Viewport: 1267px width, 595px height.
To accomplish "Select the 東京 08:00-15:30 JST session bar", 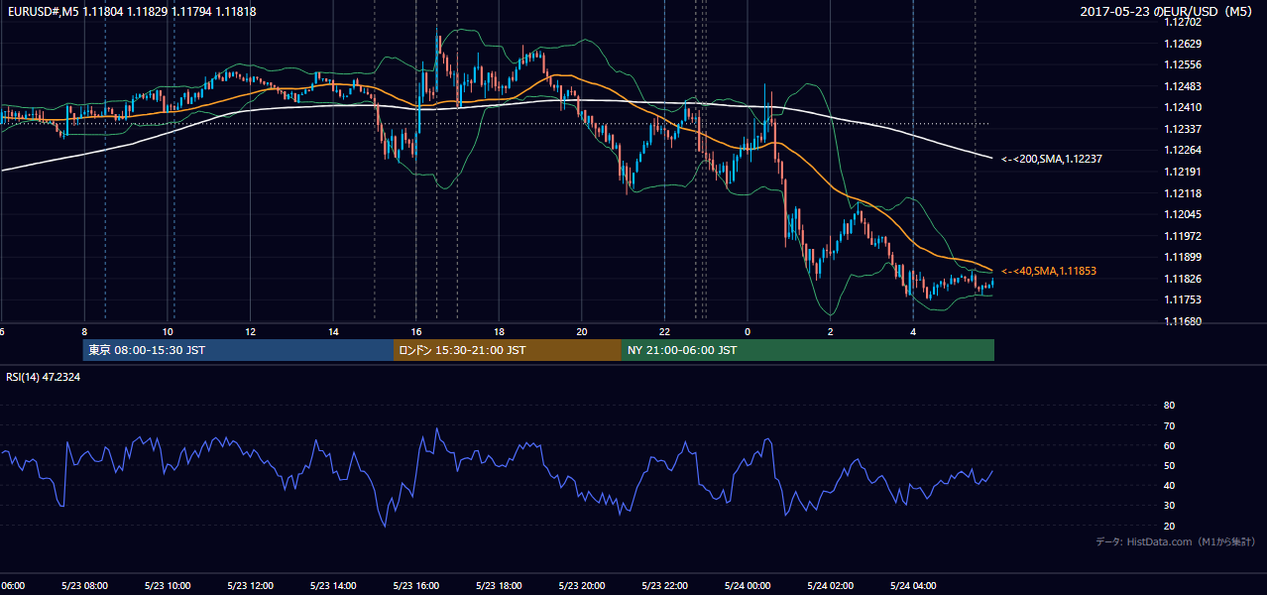I will pyautogui.click(x=238, y=350).
